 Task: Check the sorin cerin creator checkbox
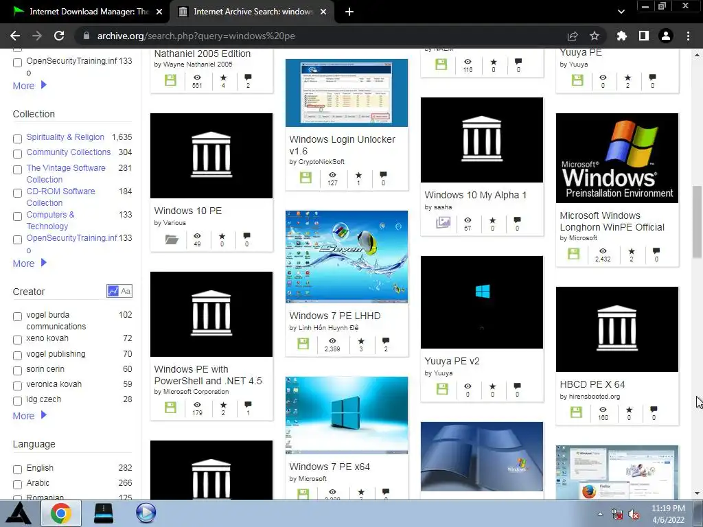point(17,371)
